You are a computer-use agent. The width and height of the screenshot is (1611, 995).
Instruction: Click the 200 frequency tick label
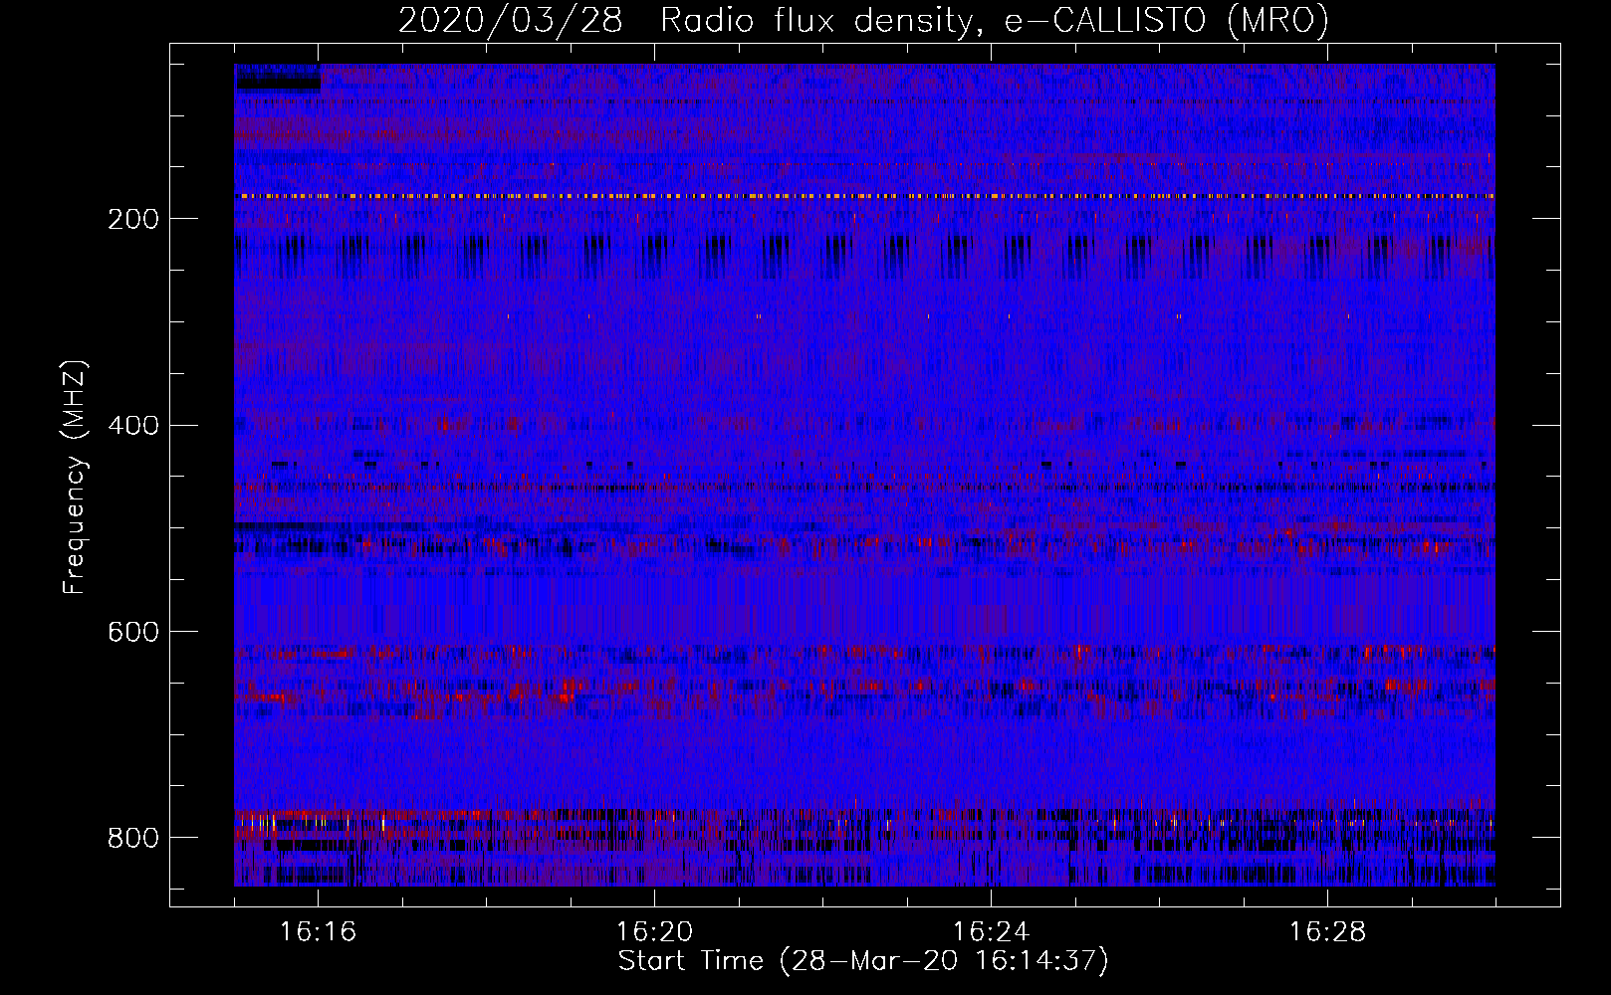(x=133, y=219)
